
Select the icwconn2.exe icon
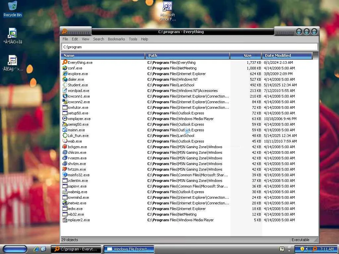coord(65,102)
